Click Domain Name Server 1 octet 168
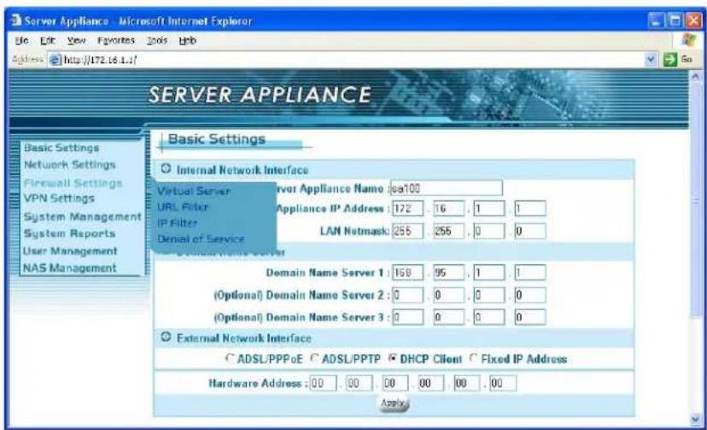Screen dimensions: 707x430 (x=407, y=273)
